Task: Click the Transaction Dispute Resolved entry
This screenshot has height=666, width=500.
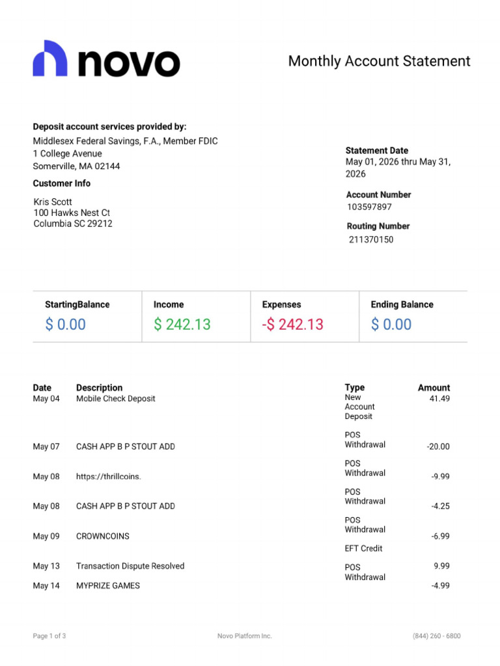Action: click(130, 566)
